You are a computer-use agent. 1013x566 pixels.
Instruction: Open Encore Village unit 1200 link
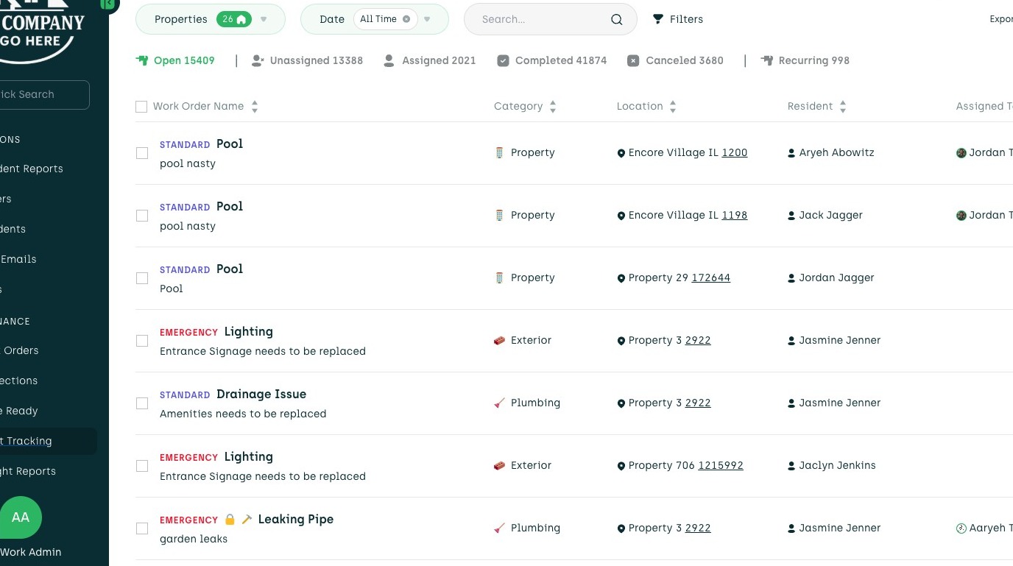[x=734, y=152]
